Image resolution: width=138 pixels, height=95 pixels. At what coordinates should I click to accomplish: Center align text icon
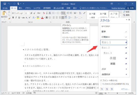pos(57,17)
